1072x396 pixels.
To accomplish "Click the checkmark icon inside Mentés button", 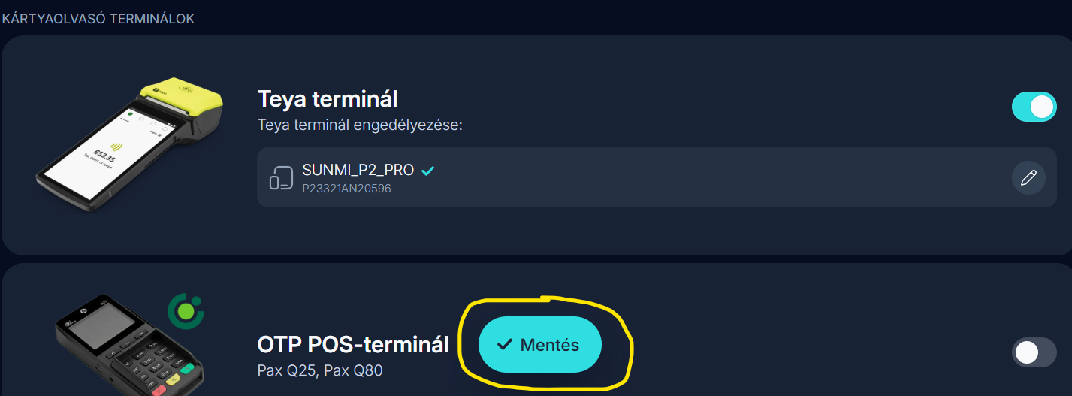I will click(x=505, y=345).
